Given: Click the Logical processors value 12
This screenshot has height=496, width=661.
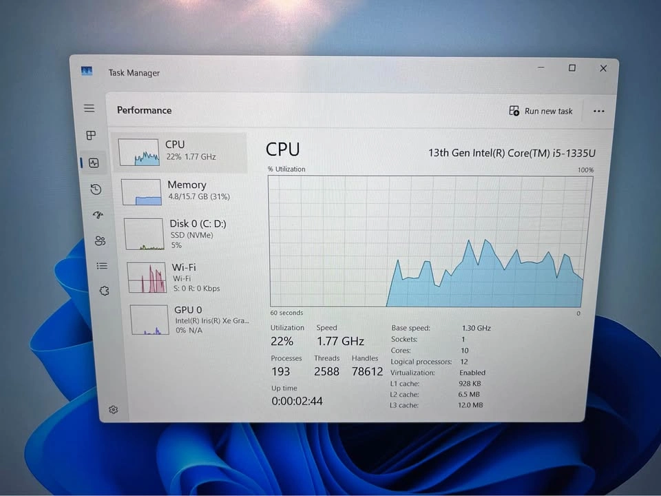Looking at the screenshot, I should 463,362.
